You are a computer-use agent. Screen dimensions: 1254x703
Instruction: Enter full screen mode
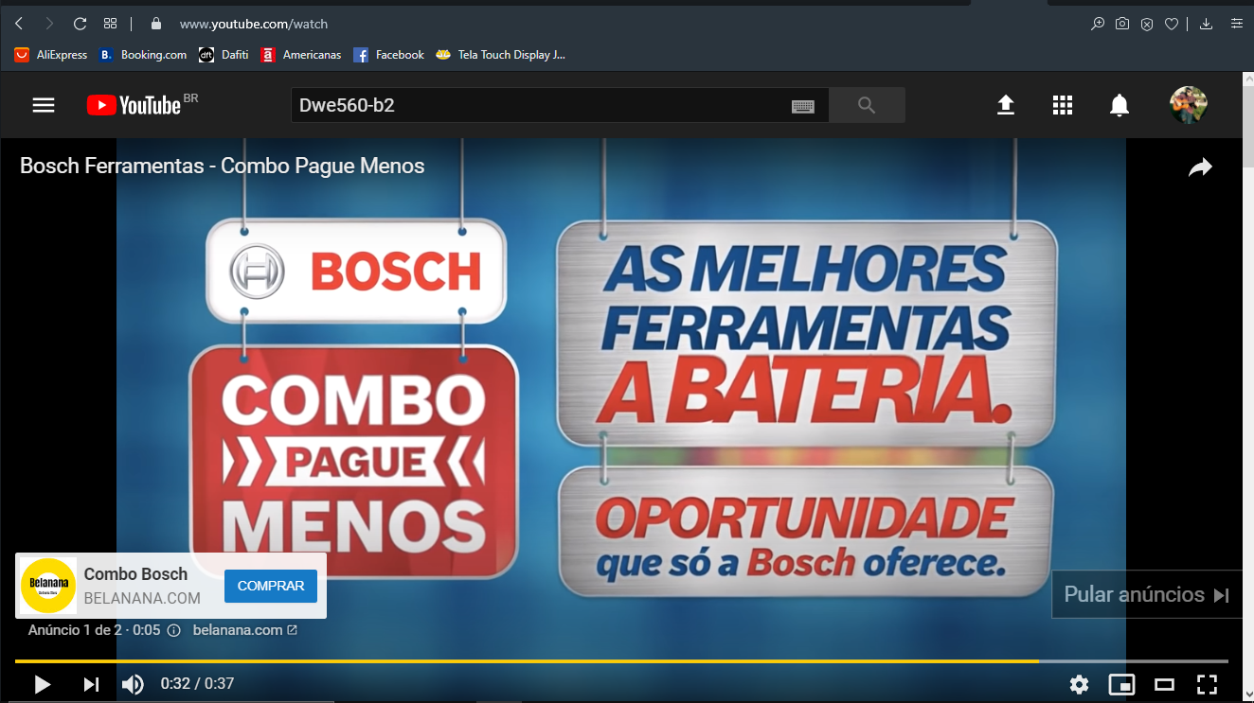click(x=1207, y=684)
